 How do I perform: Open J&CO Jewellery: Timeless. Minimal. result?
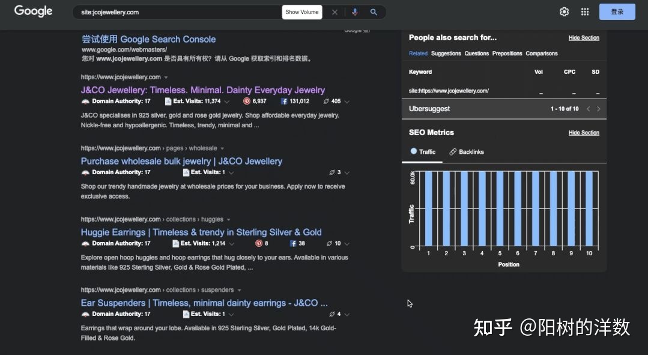pyautogui.click(x=203, y=90)
